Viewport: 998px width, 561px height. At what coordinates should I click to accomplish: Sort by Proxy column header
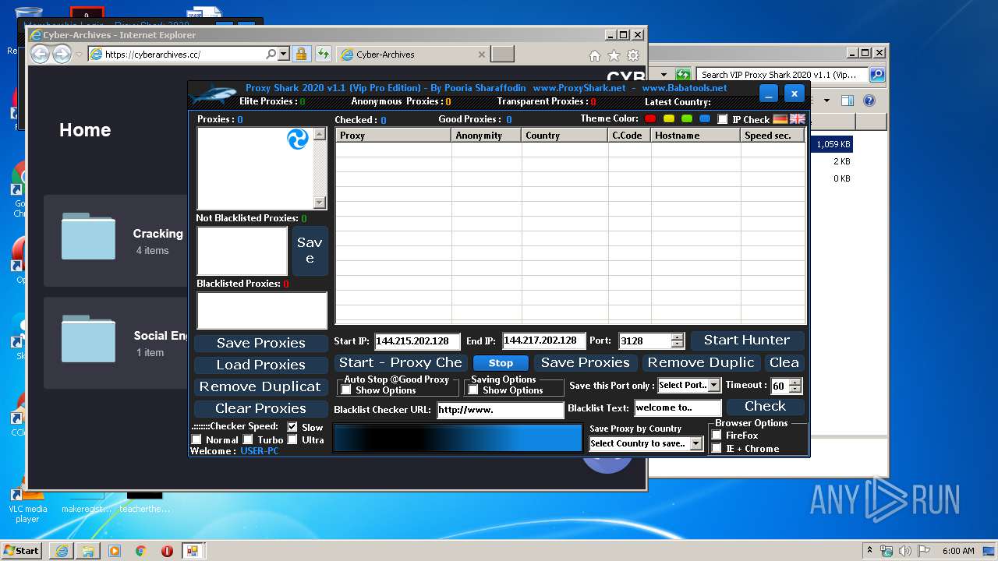point(394,135)
